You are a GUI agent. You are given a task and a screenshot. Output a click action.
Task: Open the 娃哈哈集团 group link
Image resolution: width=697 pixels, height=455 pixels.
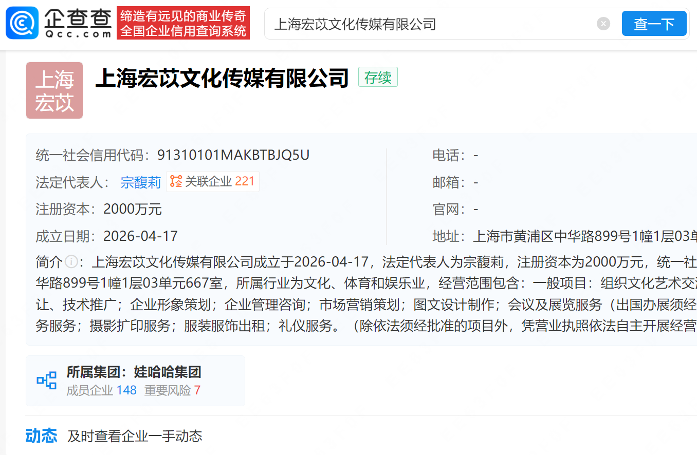[167, 372]
